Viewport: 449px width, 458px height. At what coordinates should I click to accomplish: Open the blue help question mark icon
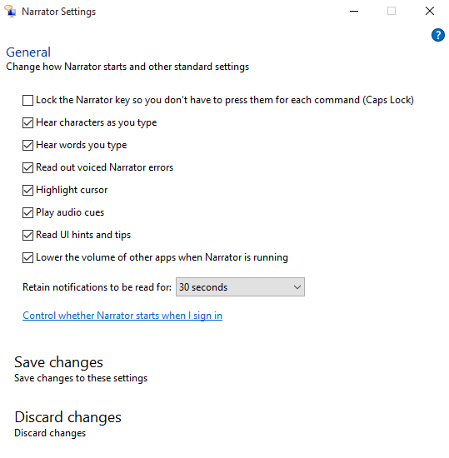tap(437, 35)
